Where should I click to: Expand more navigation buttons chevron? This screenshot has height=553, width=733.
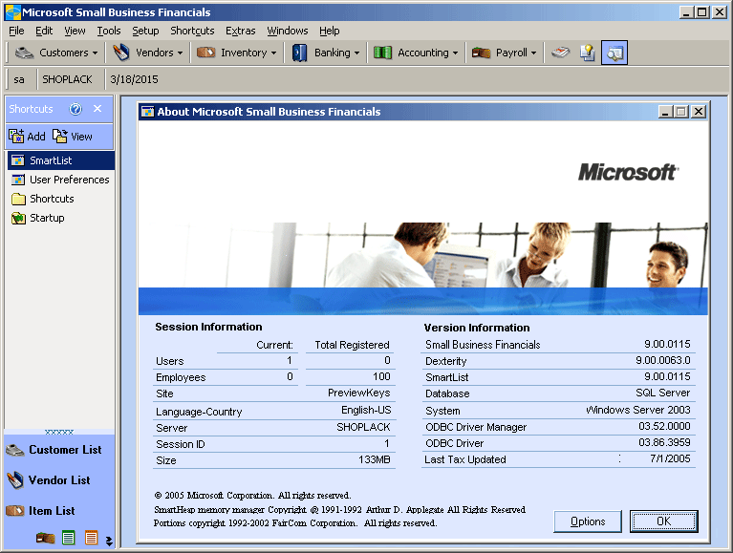point(109,541)
